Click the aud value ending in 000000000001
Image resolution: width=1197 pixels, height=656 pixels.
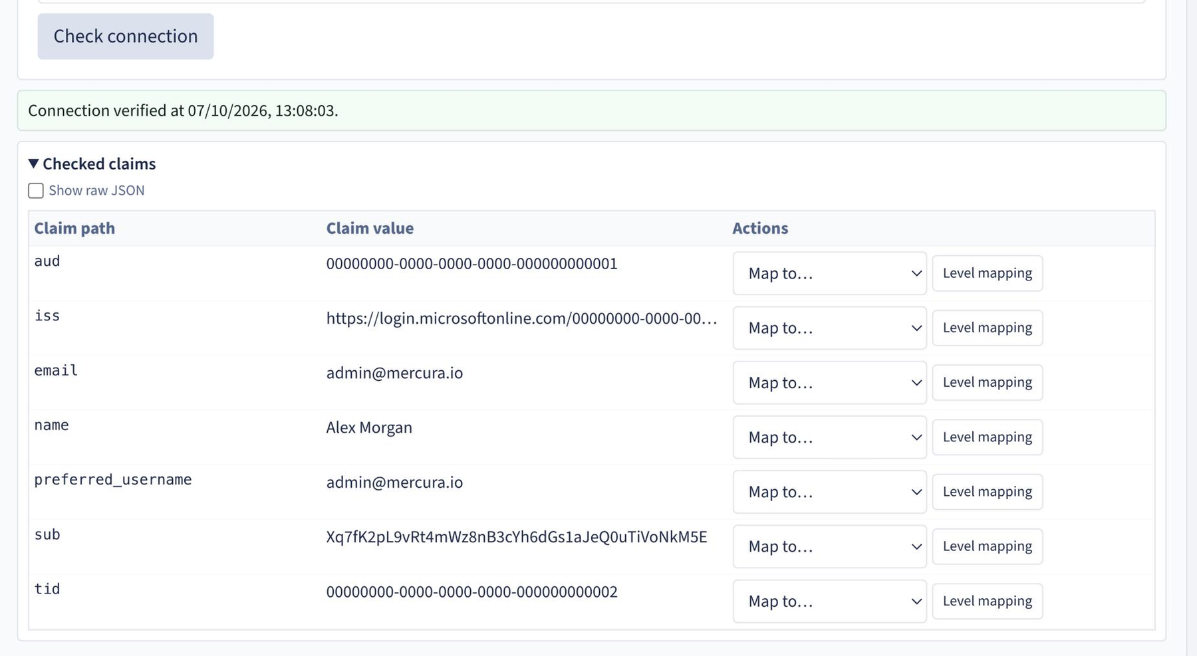[471, 264]
